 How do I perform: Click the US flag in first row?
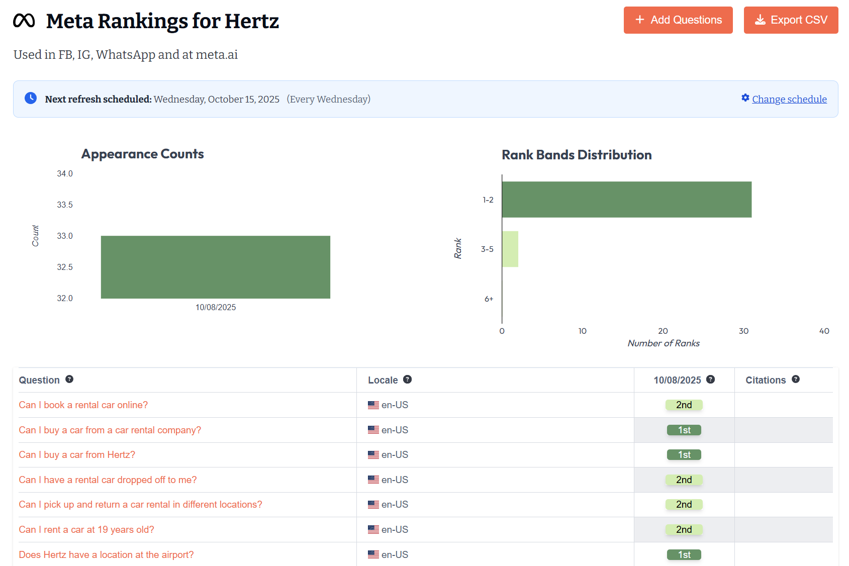point(373,405)
